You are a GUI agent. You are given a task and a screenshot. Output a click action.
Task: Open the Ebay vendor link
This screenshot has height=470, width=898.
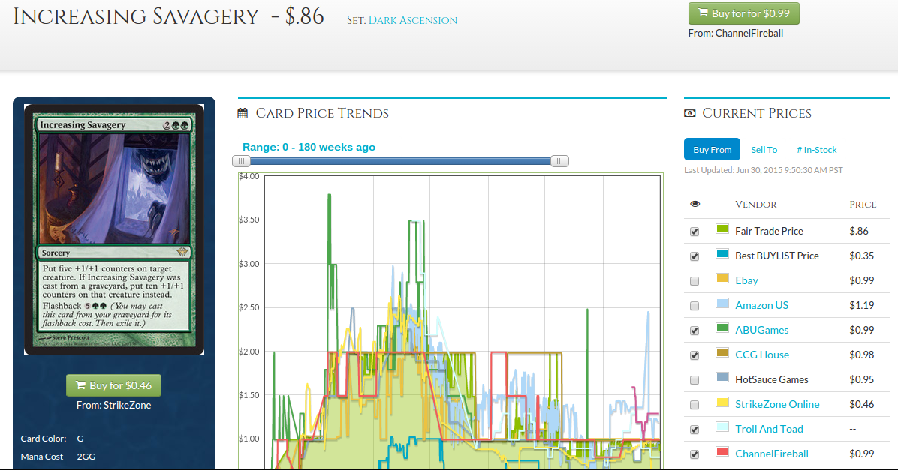(x=746, y=280)
